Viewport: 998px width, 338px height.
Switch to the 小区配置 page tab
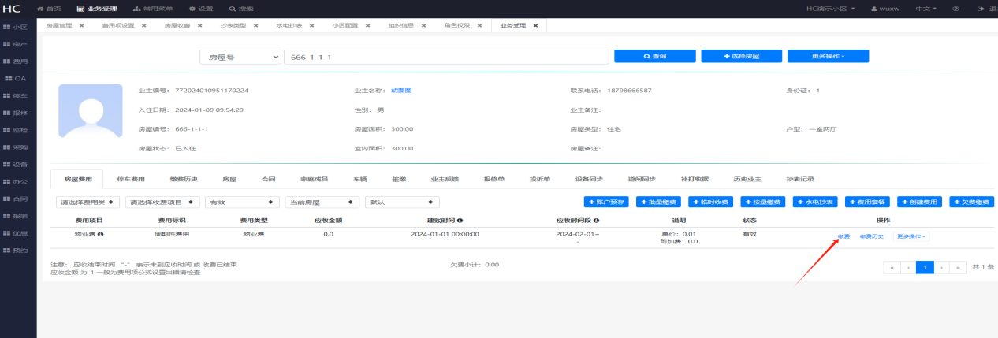[345, 25]
